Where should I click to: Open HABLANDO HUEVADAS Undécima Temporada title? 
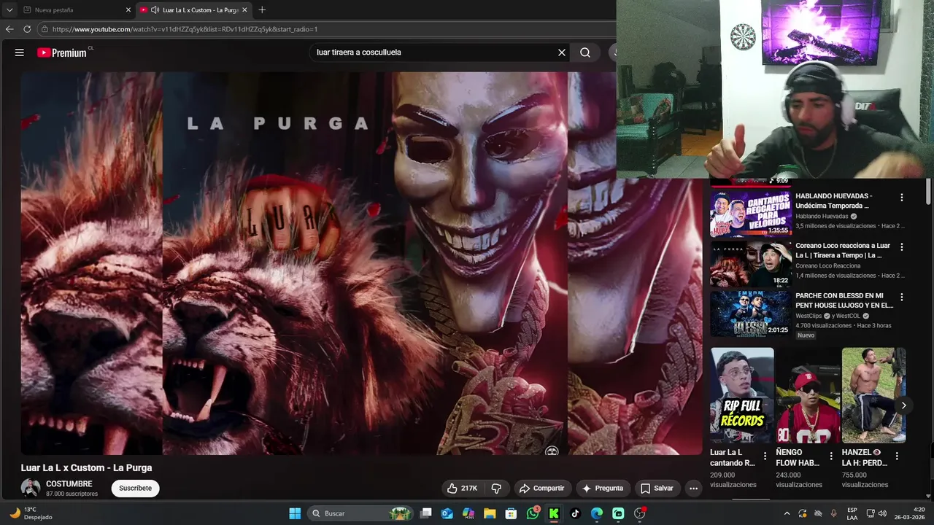point(834,201)
